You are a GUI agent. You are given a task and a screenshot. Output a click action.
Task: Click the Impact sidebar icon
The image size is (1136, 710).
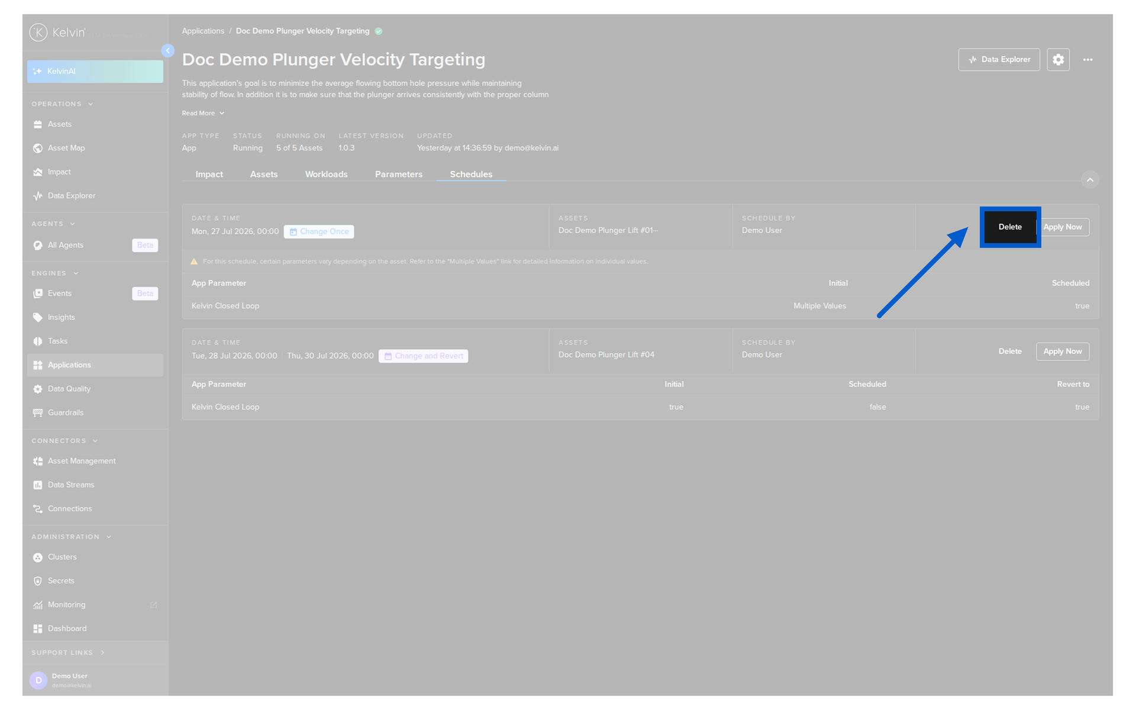(38, 172)
